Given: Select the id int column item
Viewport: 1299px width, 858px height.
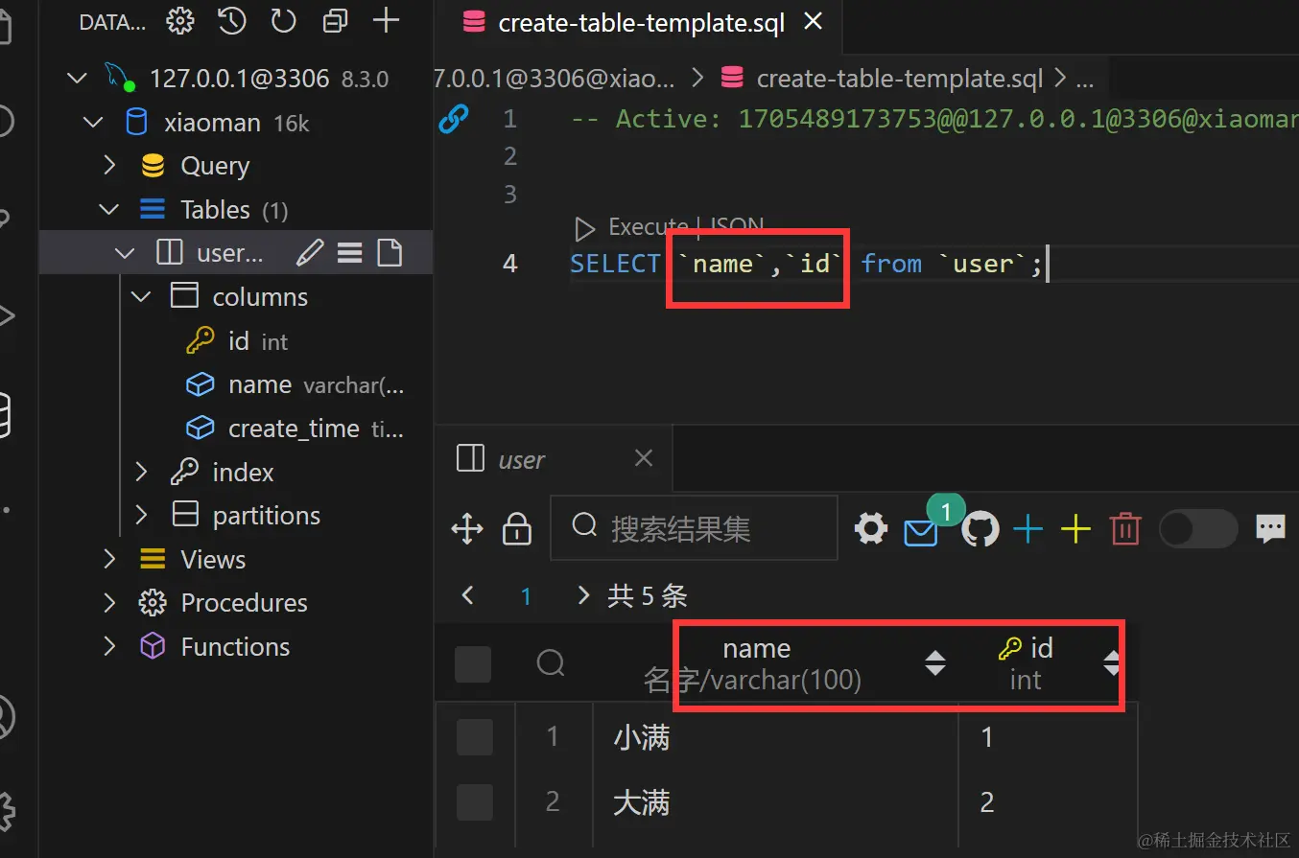Looking at the screenshot, I should pyautogui.click(x=238, y=341).
